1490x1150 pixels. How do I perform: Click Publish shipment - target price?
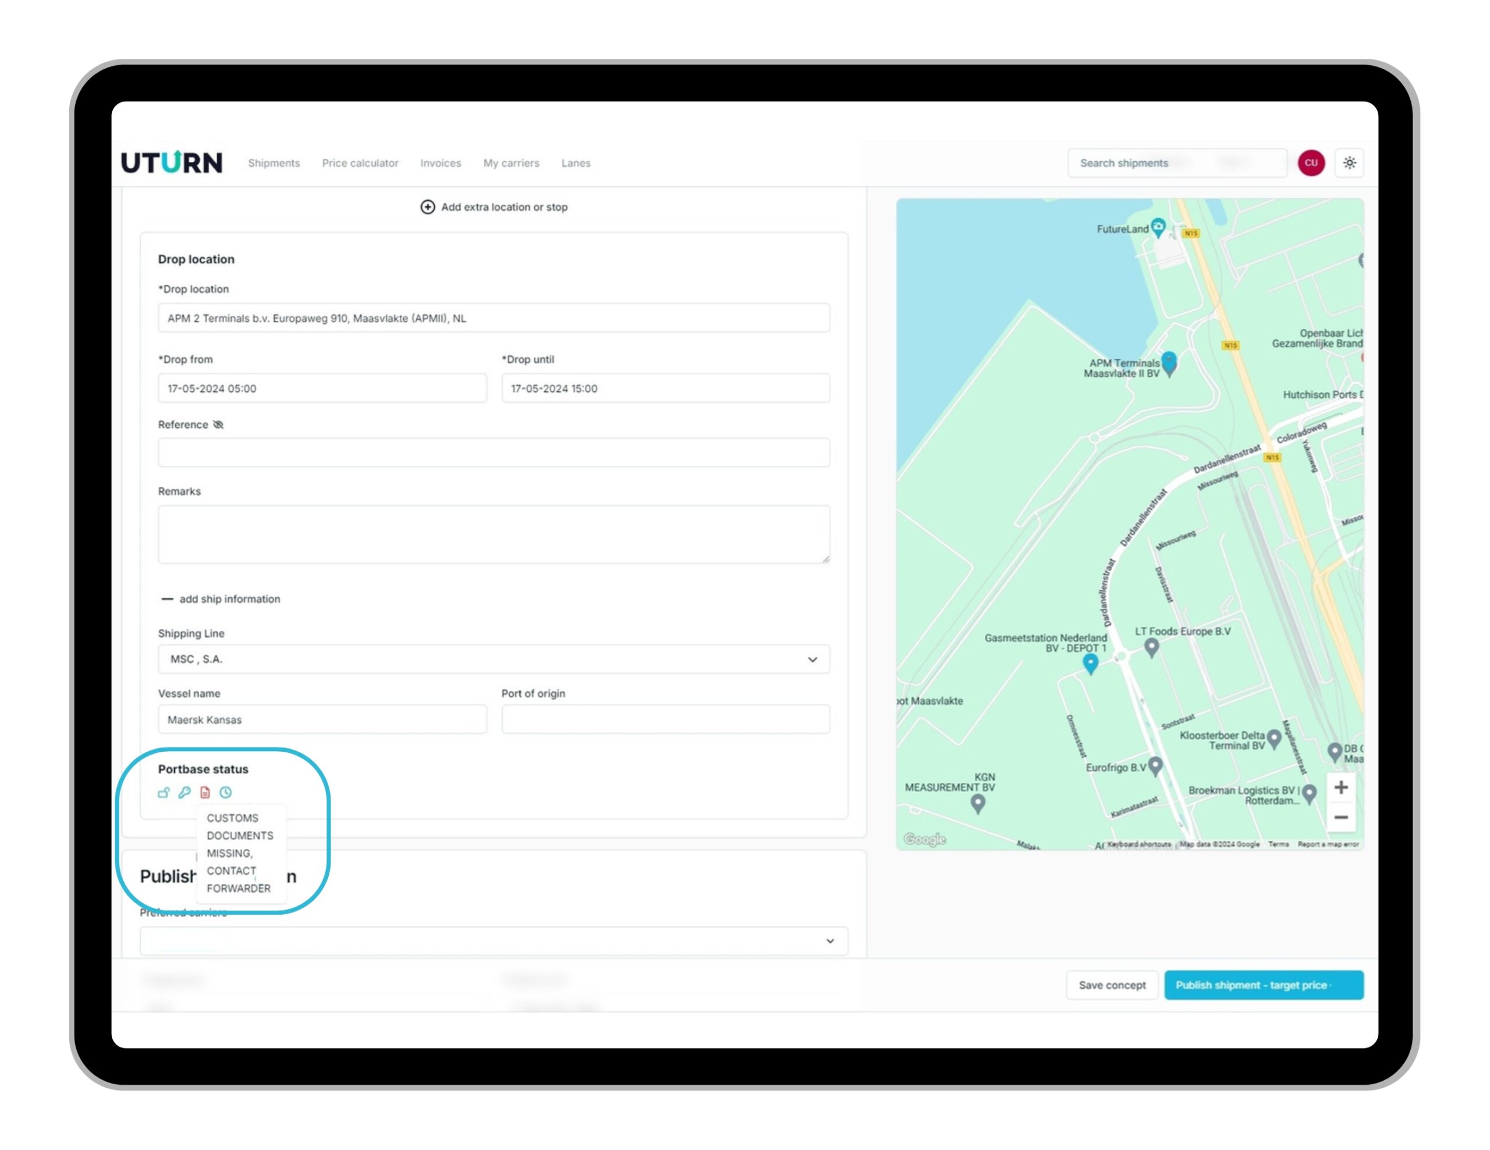coord(1263,985)
